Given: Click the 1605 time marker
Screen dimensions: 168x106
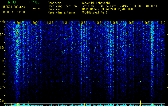Looking at the screenshot, I should point(82,23).
